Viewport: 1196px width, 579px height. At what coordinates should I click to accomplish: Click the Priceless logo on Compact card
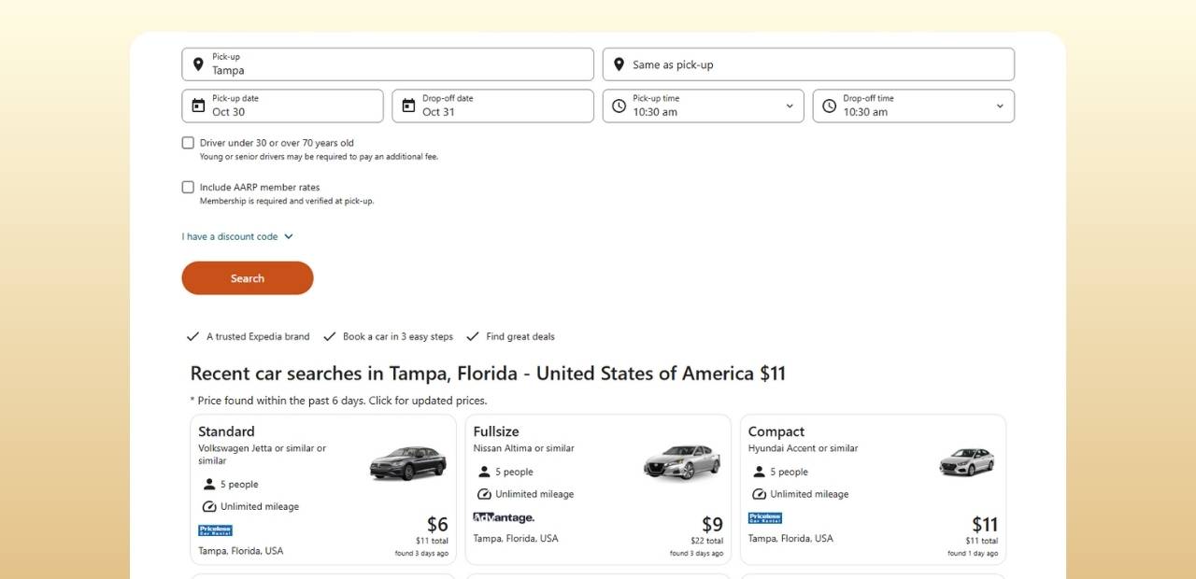coord(765,517)
